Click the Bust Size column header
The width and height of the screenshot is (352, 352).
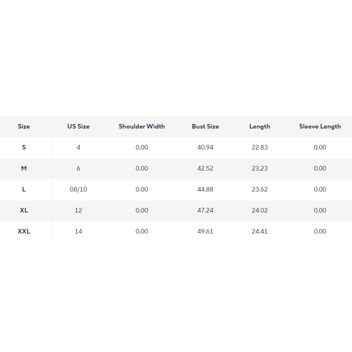(205, 126)
